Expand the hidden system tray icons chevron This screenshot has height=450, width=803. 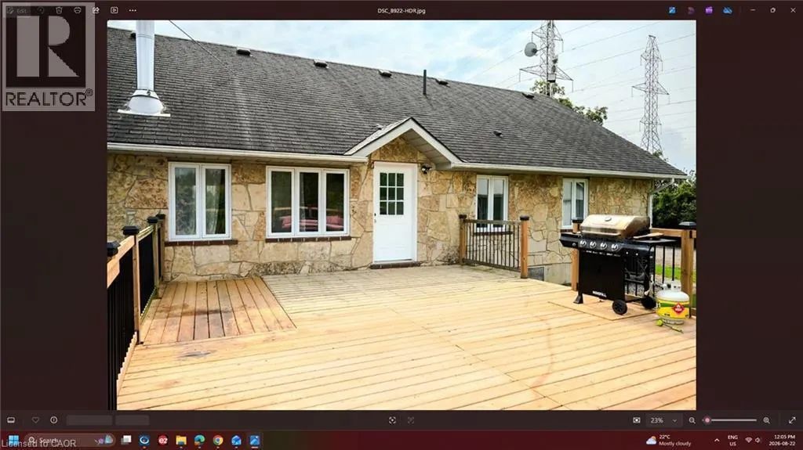717,441
